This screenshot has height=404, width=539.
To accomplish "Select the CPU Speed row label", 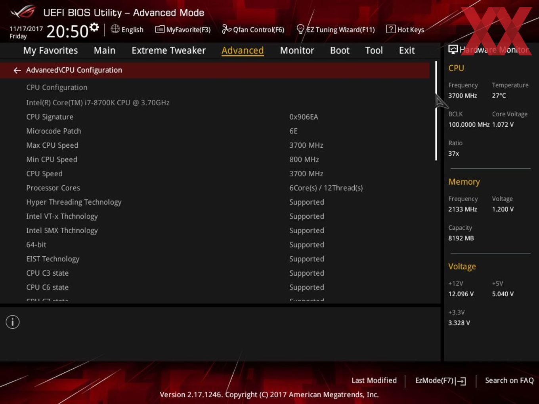I will click(x=44, y=174).
